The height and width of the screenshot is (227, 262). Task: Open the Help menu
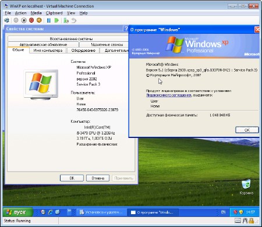[x=83, y=13]
